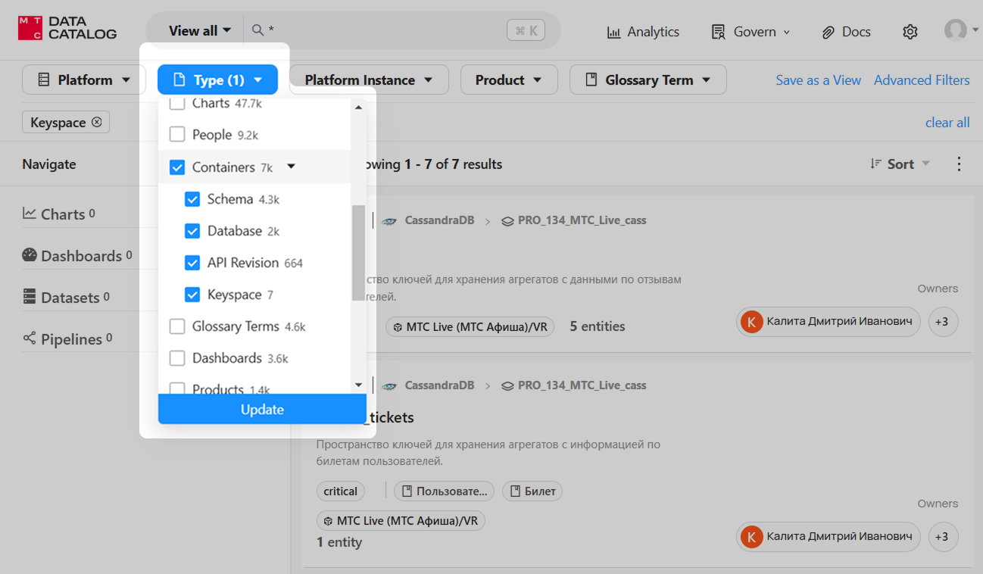Click the type list scroll-up arrow
Viewport: 983px width, 574px height.
point(358,108)
